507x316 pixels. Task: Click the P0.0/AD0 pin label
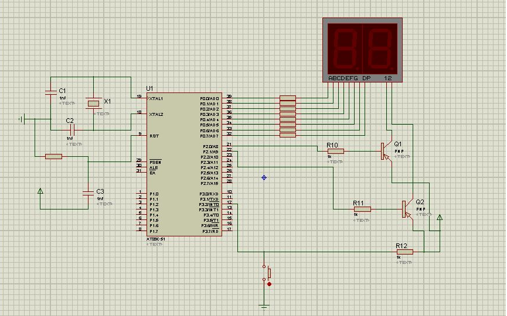coord(209,98)
